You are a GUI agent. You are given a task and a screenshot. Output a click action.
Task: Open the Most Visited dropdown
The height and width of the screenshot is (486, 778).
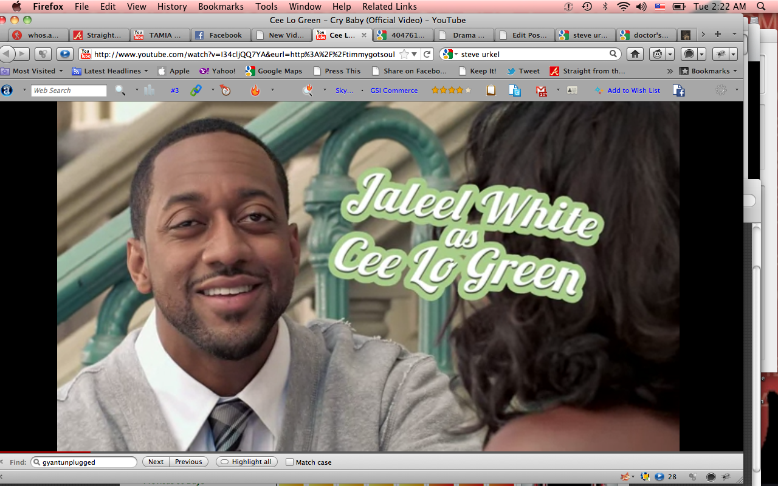[33, 71]
